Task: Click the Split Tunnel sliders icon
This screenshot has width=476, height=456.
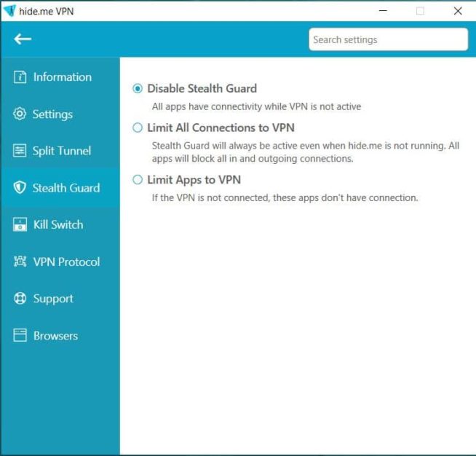Action: pos(20,151)
